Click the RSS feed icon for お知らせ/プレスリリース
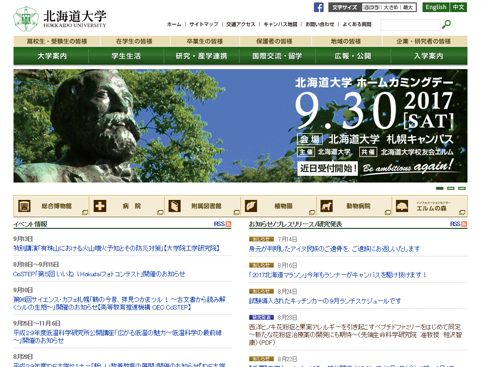Viewport: 481px width, 367px height. pos(464,224)
